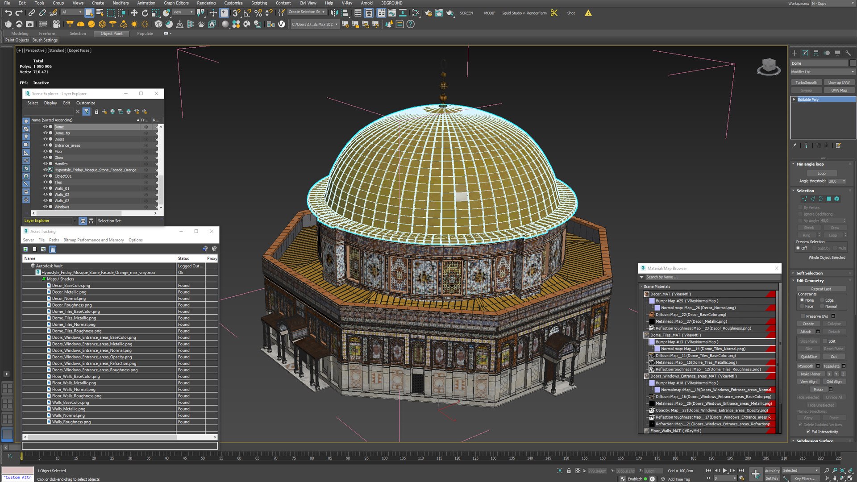Open the View reference coordinate dropdown
The width and height of the screenshot is (857, 482).
pyautogui.click(x=183, y=12)
